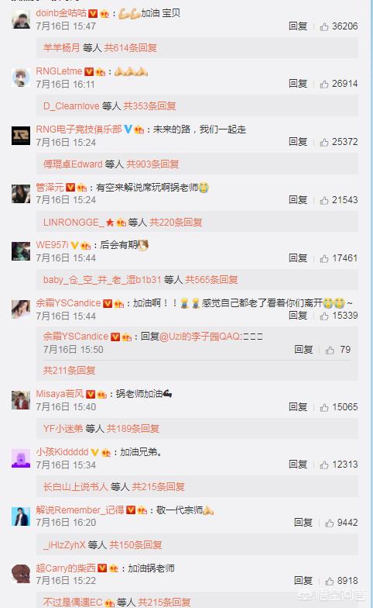Image resolution: width=373 pixels, height=608 pixels.
Task: Open 傅琨卓Edward's profile link
Action: [x=73, y=164]
